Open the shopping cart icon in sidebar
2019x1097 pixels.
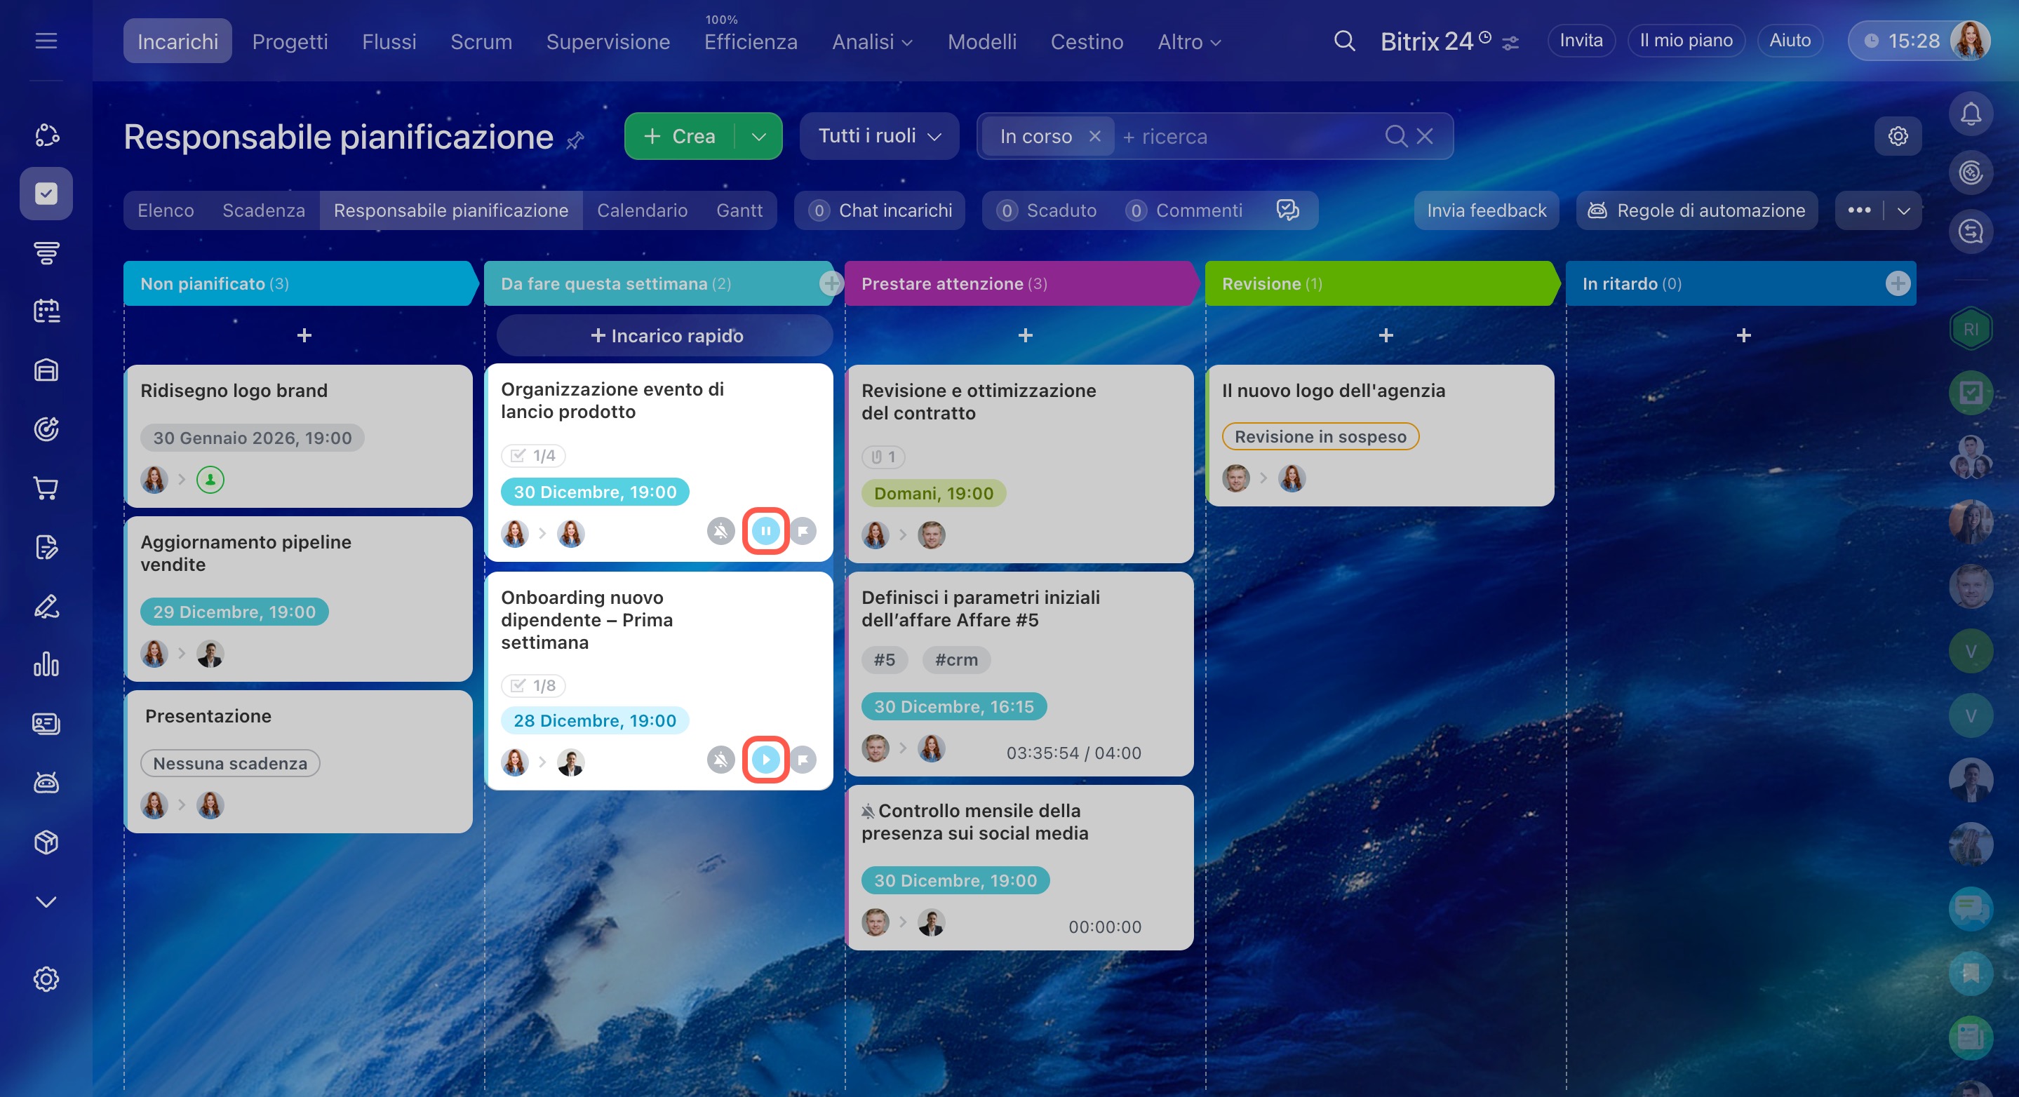46,488
